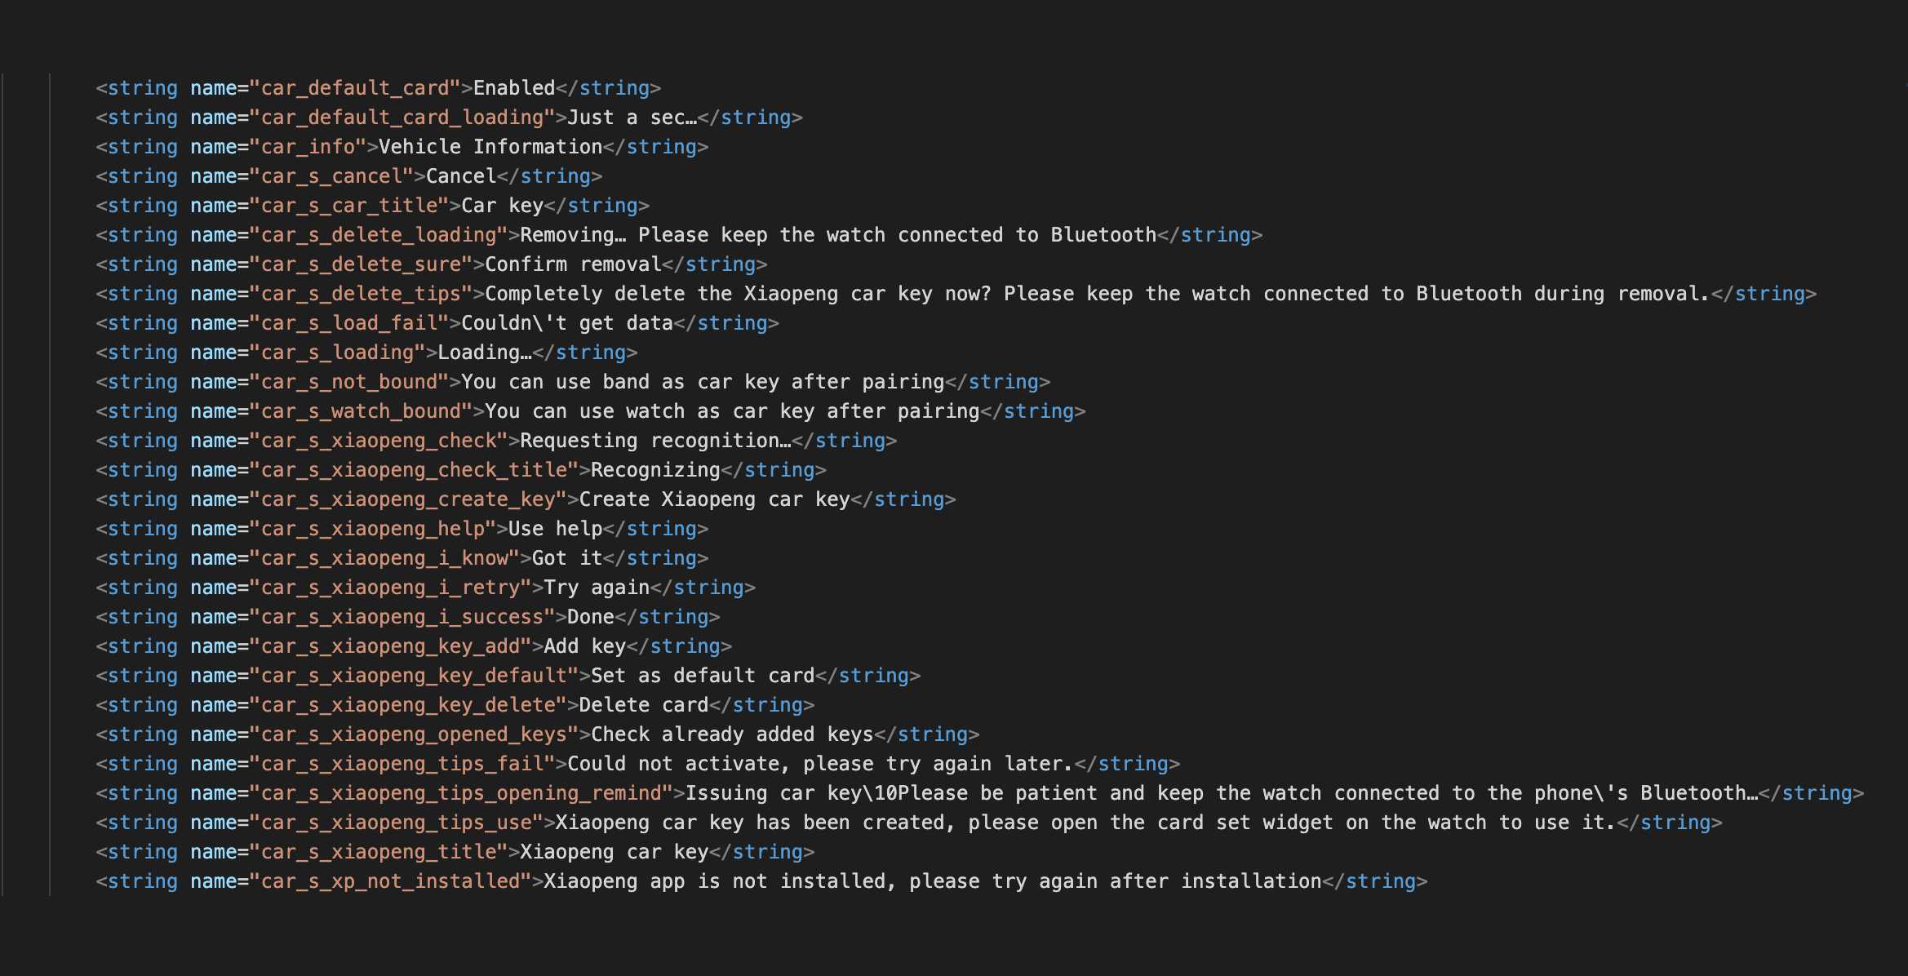Select the text "Just a sec…"
The width and height of the screenshot is (1908, 976).
click(632, 118)
